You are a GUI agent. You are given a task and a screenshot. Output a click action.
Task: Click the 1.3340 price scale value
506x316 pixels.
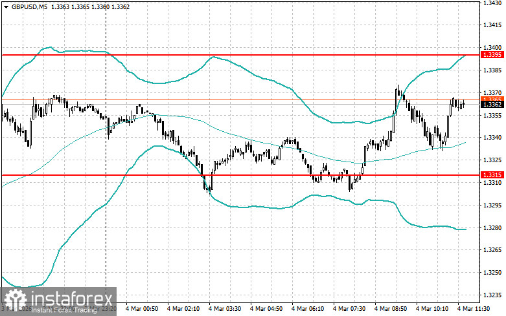tap(492, 138)
